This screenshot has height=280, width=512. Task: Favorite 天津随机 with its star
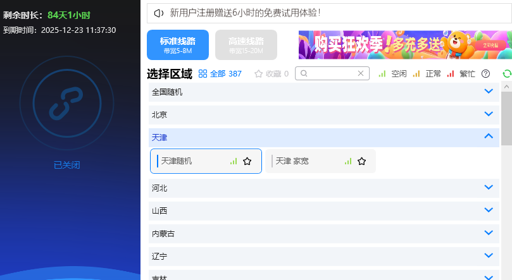pos(247,161)
